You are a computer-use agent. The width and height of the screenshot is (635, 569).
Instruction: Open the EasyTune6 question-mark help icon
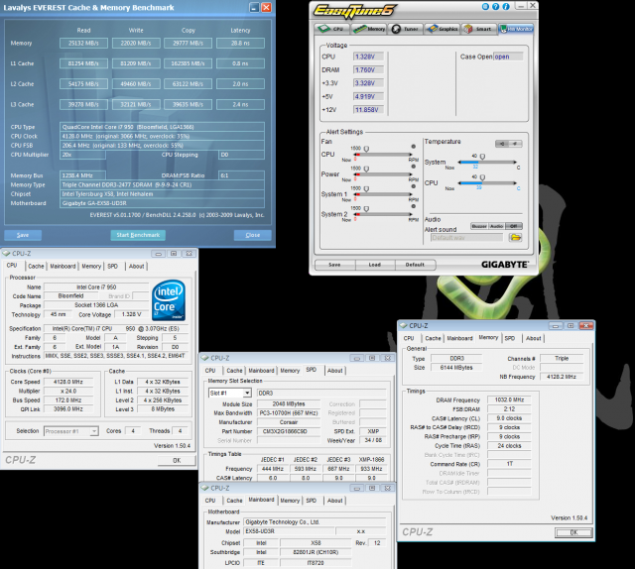[496, 7]
